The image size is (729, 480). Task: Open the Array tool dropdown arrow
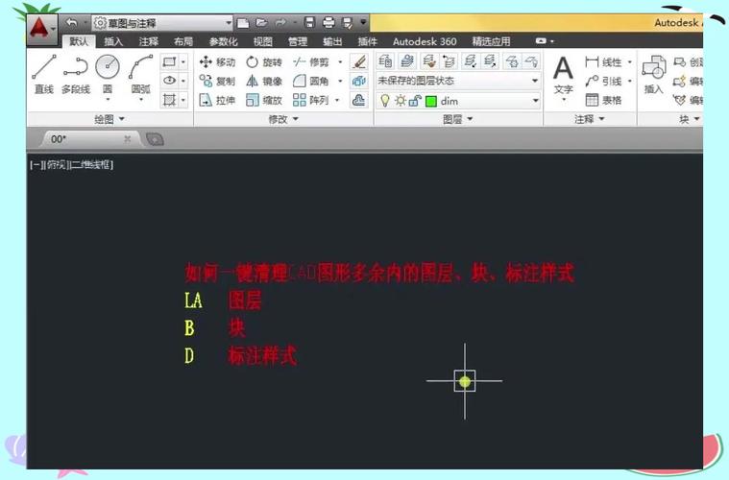point(337,100)
